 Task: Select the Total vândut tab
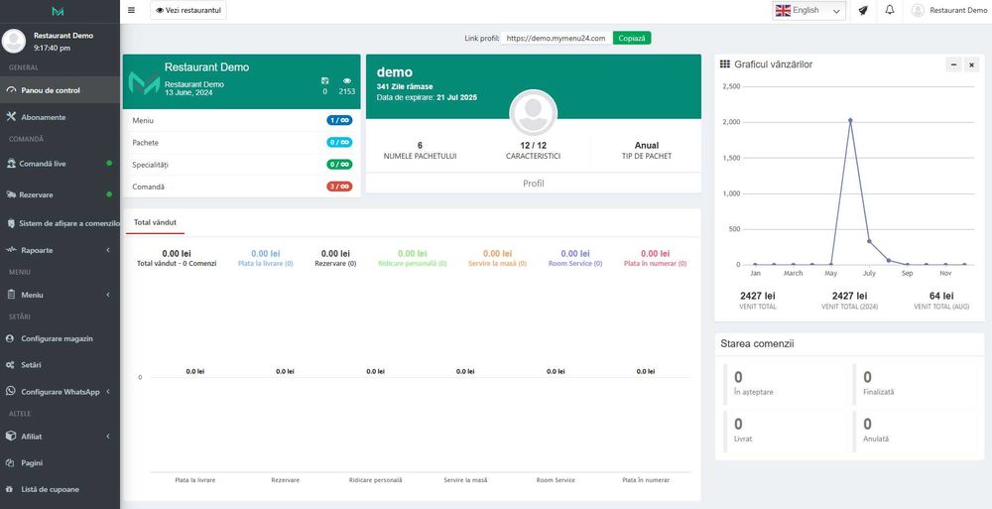(155, 223)
